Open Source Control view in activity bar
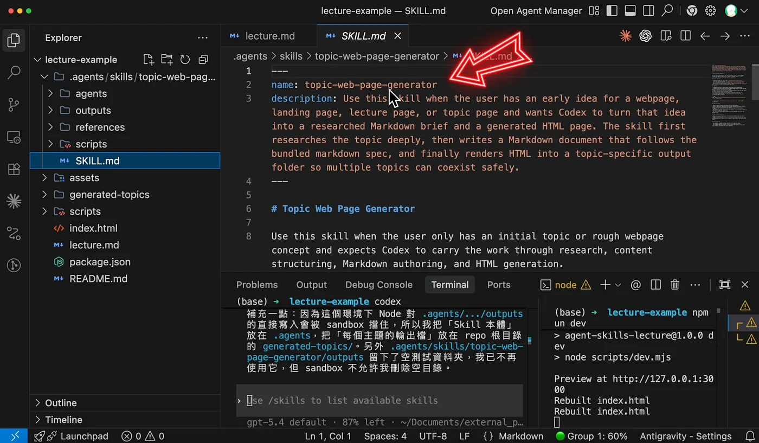This screenshot has height=443, width=759. click(x=14, y=105)
